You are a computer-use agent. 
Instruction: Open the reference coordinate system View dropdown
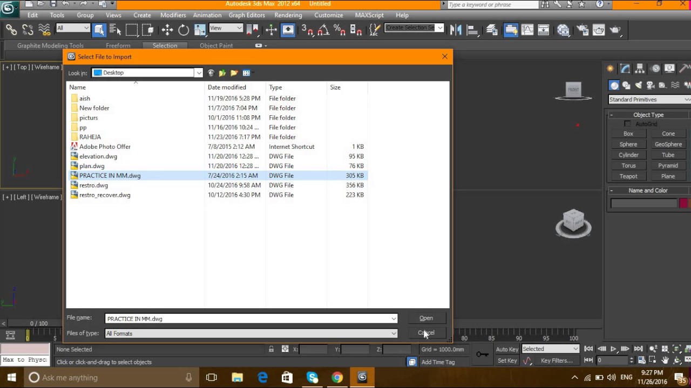(x=226, y=28)
